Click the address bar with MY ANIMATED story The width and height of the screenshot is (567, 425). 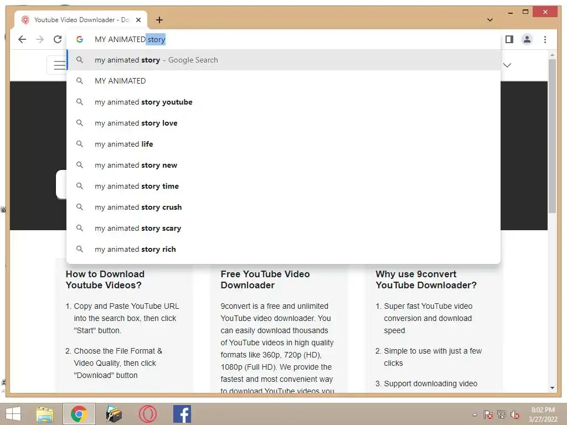click(283, 39)
